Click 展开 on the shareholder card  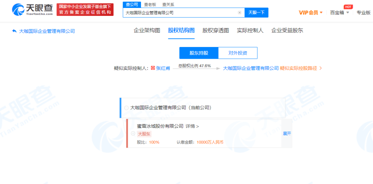pos(287,133)
